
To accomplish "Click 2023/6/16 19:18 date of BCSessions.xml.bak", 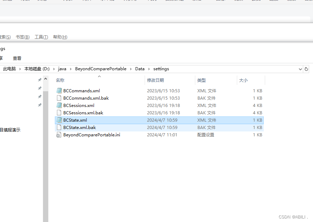I will coord(163,113).
